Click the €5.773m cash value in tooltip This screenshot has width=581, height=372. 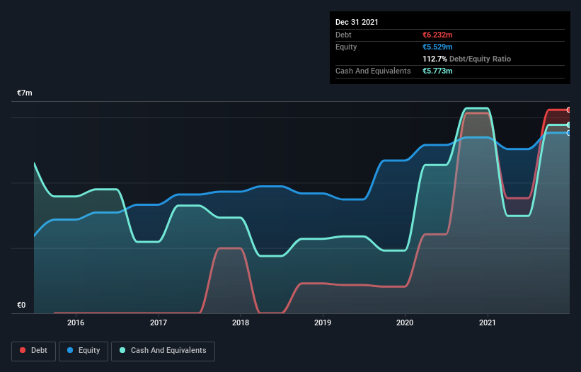(x=437, y=71)
